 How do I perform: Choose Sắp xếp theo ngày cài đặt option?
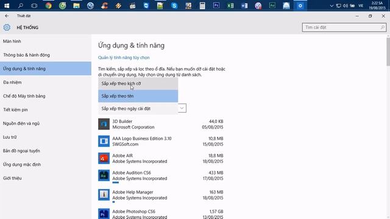click(x=138, y=108)
